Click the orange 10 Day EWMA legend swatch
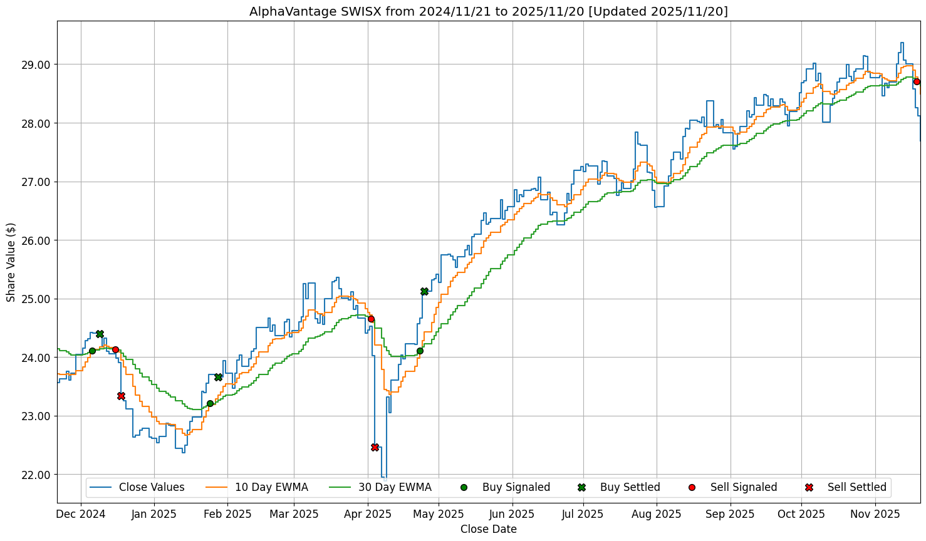The width and height of the screenshot is (926, 541). [216, 487]
